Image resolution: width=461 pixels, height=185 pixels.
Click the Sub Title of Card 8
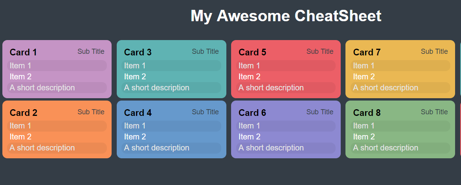tap(434, 112)
